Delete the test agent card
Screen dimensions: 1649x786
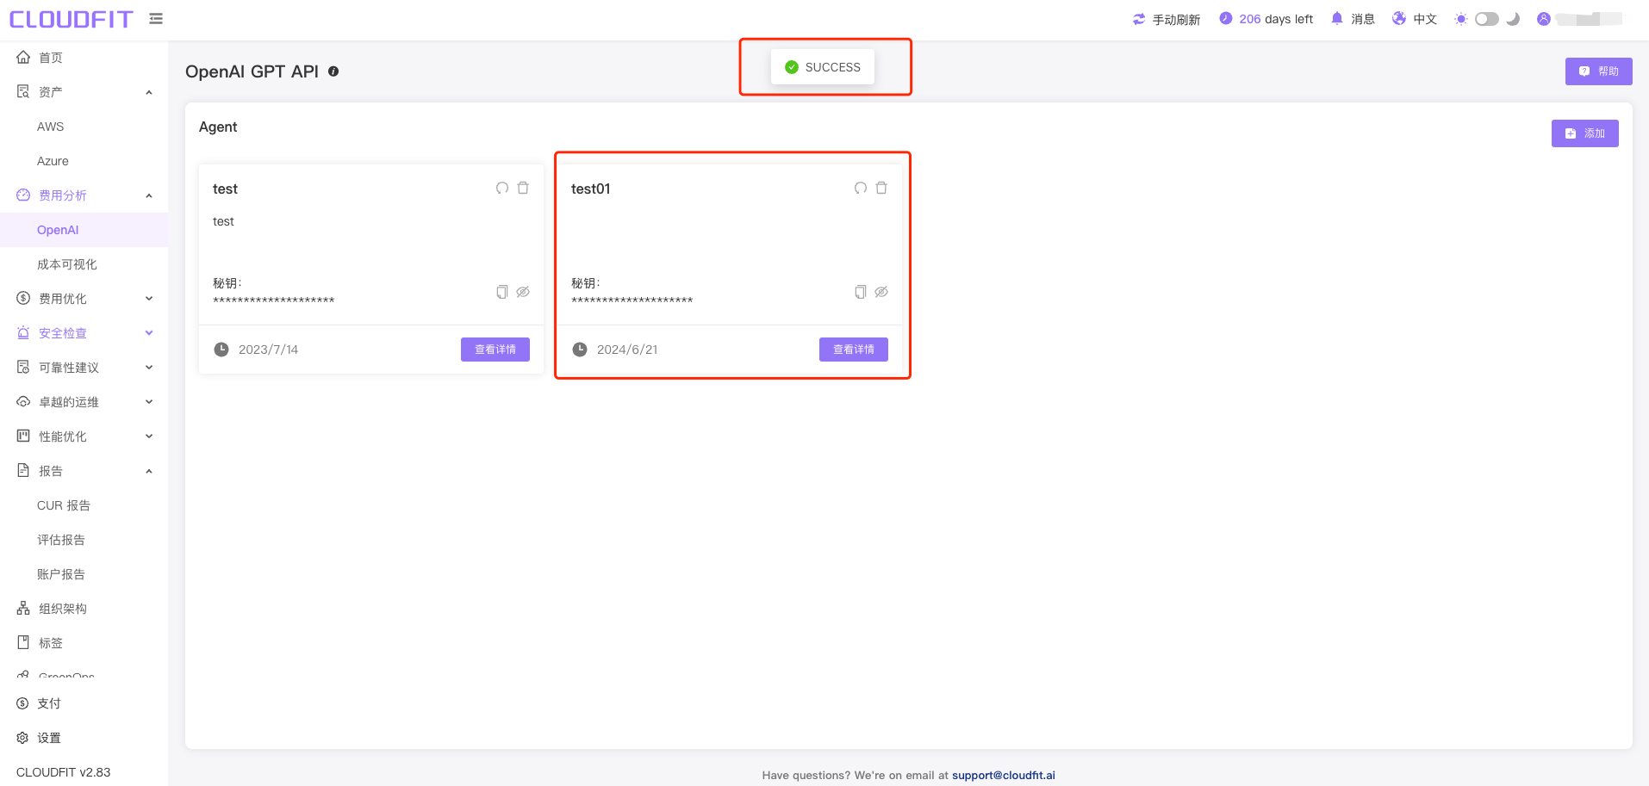point(523,188)
